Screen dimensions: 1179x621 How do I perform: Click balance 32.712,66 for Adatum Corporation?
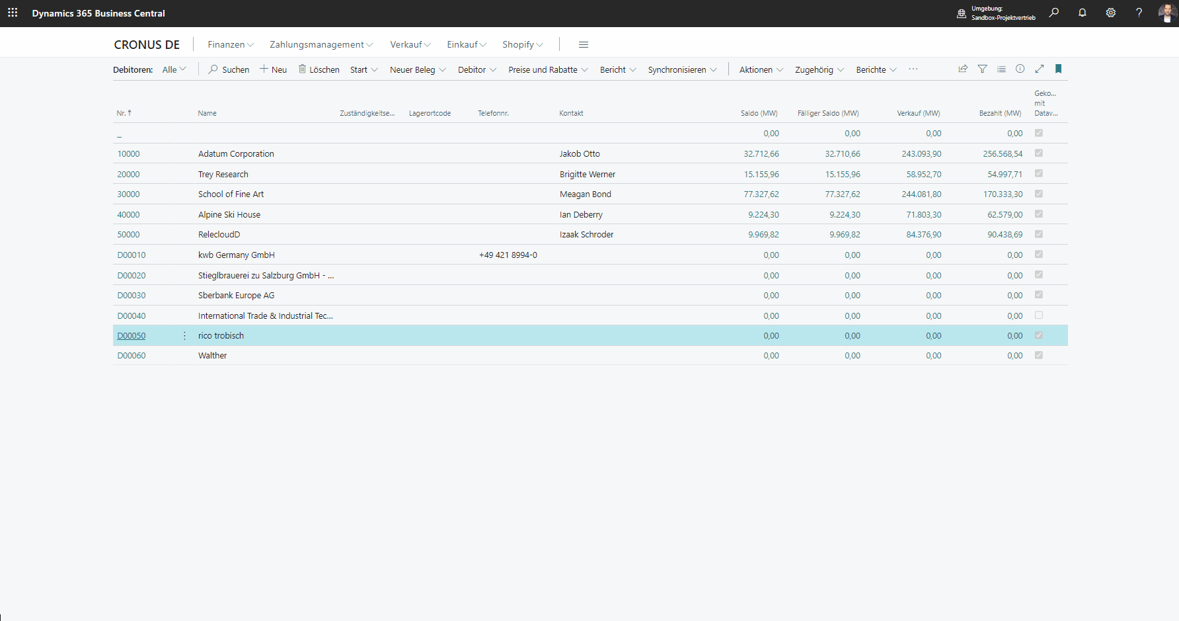point(761,153)
